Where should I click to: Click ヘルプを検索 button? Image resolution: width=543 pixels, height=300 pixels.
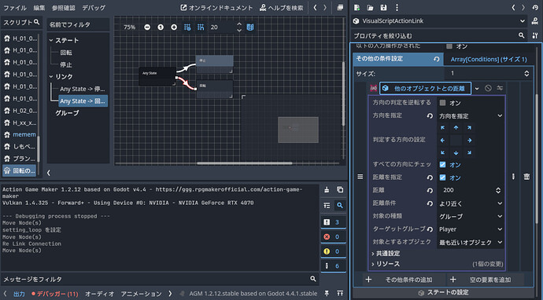click(x=282, y=8)
